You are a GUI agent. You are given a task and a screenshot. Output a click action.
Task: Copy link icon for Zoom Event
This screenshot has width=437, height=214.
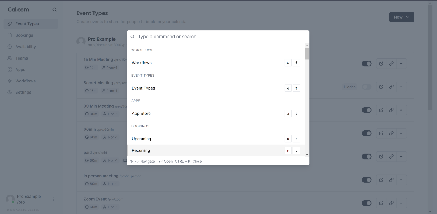click(x=391, y=203)
